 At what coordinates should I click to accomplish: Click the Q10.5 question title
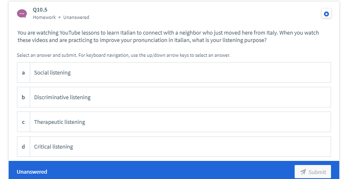[x=40, y=9]
